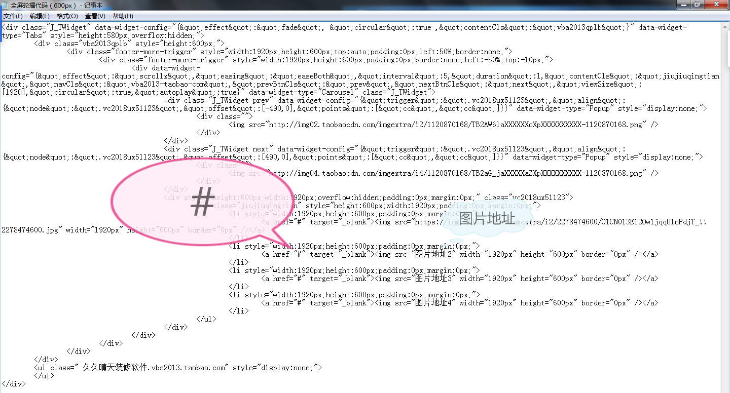730x393 pixels.
Task: Click the vertical scrollbar up arrow
Action: click(x=725, y=28)
